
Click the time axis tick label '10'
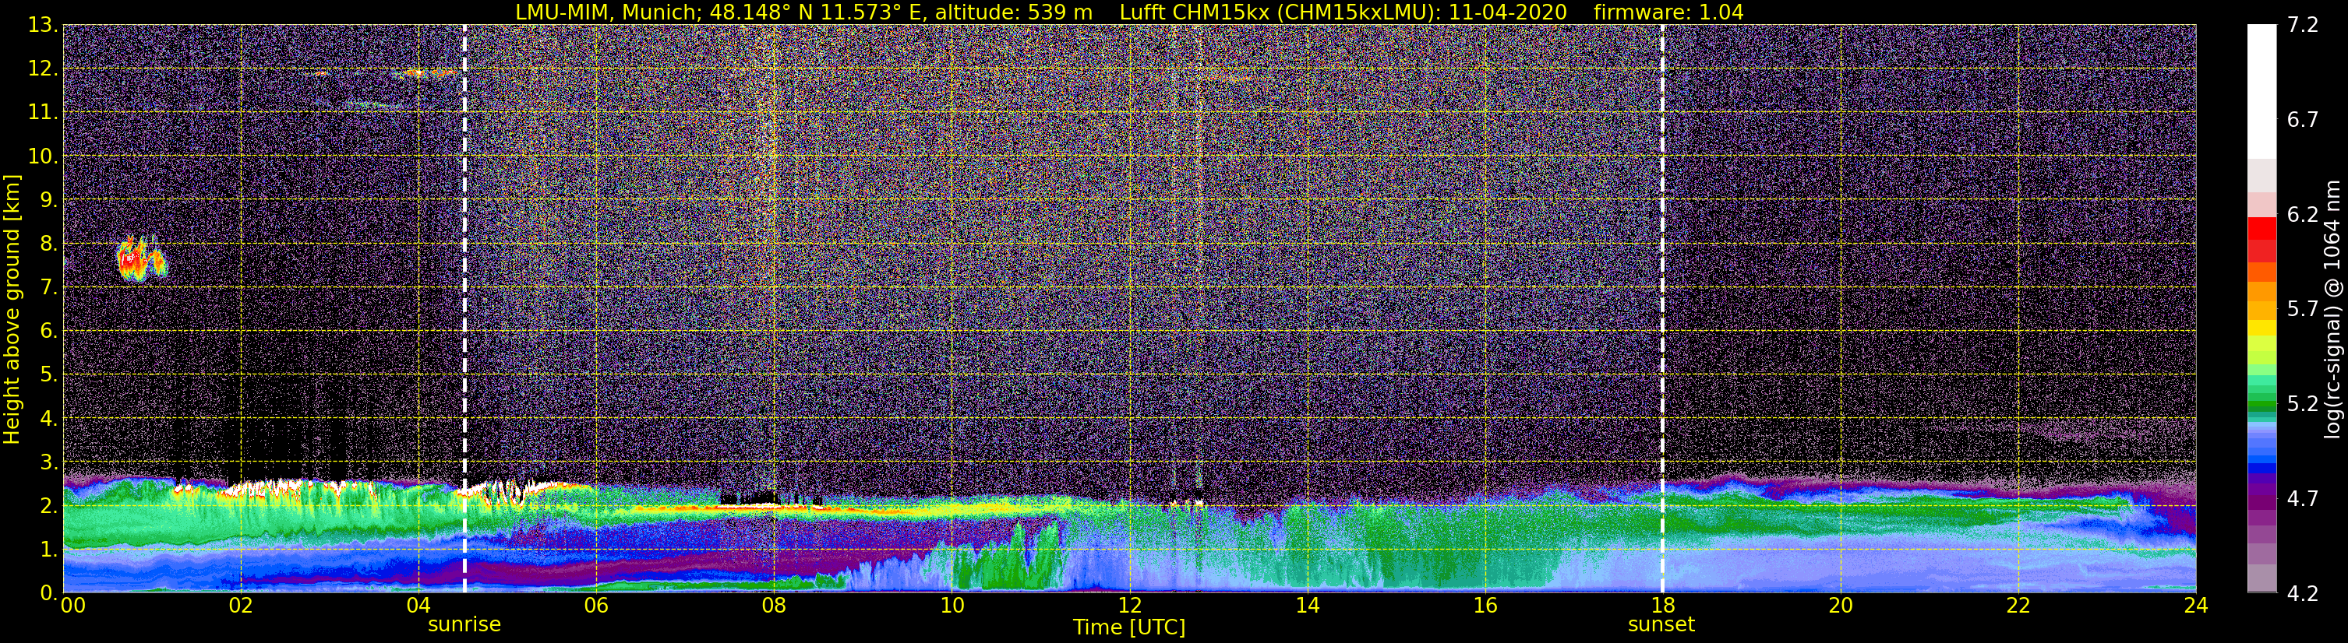tap(951, 606)
